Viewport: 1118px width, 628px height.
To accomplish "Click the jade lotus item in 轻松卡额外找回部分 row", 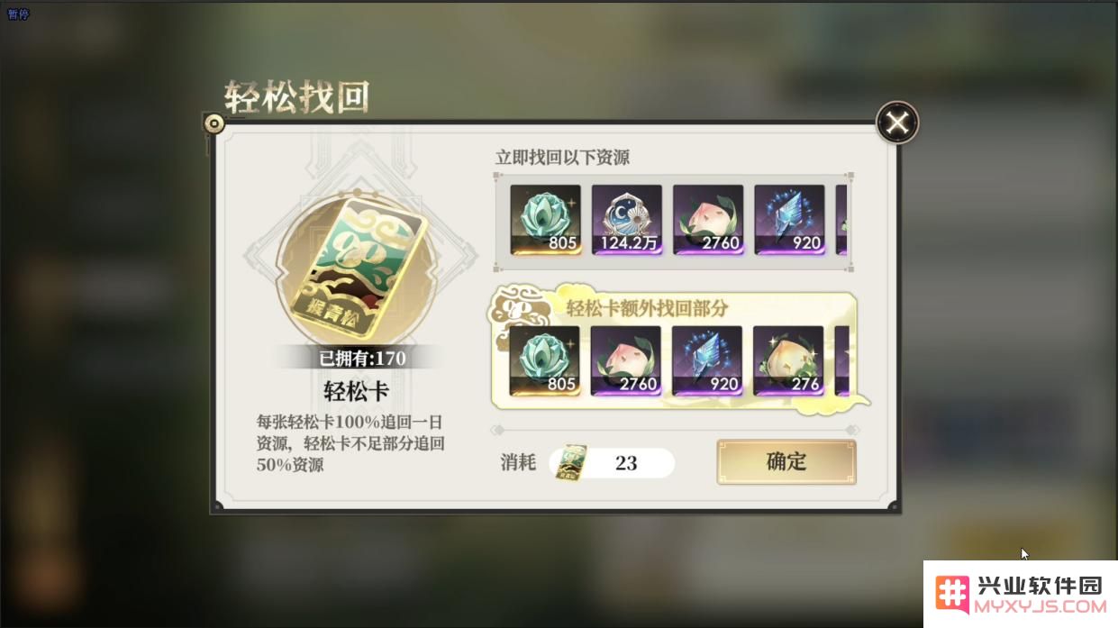I will pyautogui.click(x=545, y=361).
